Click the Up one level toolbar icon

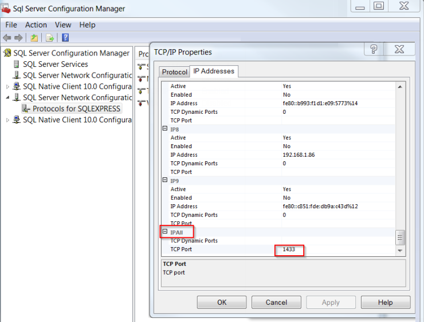34,38
